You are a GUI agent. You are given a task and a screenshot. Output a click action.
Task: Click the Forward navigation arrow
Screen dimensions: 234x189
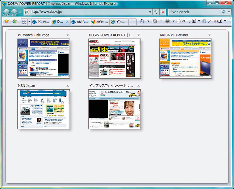[x=14, y=12]
